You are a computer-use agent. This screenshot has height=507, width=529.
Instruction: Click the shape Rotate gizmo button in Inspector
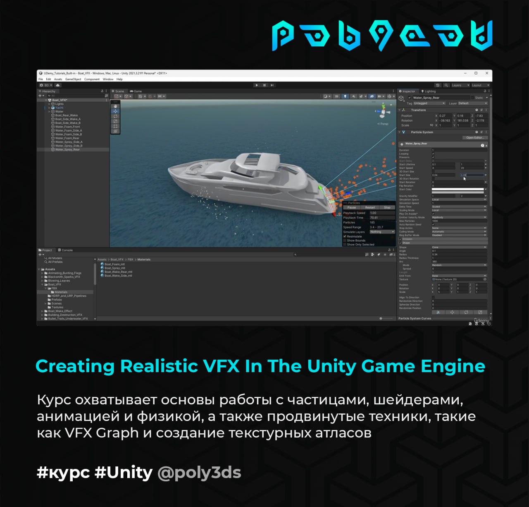coord(466,312)
